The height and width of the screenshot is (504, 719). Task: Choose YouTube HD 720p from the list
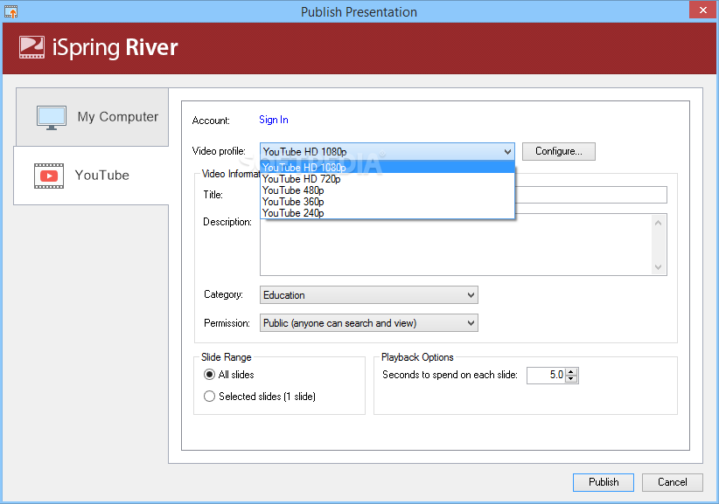coord(387,179)
